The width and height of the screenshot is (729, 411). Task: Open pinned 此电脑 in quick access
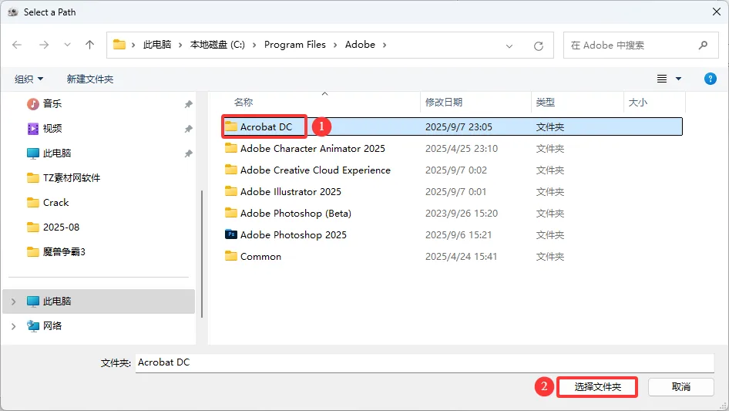57,153
